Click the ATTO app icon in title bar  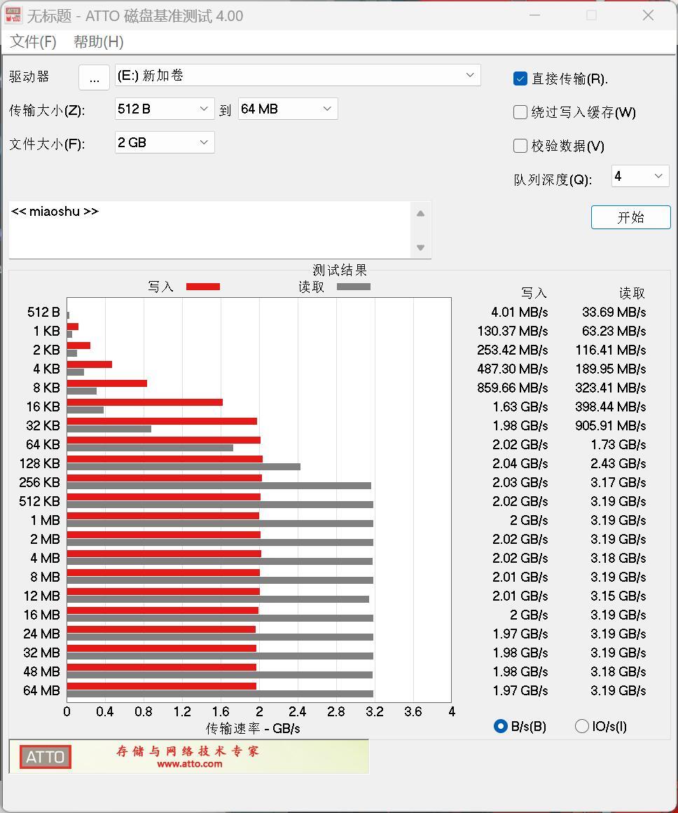13,15
